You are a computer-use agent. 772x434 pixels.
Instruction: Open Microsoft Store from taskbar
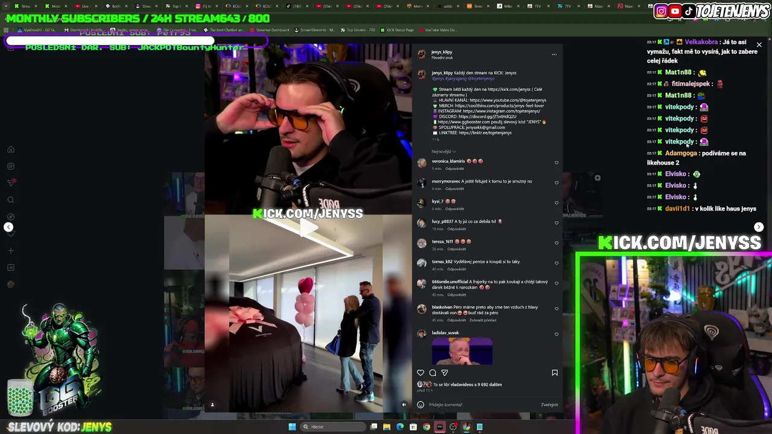click(413, 427)
